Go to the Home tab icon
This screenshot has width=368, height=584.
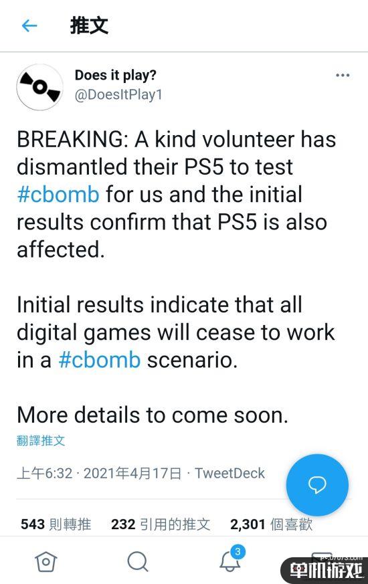(45, 562)
